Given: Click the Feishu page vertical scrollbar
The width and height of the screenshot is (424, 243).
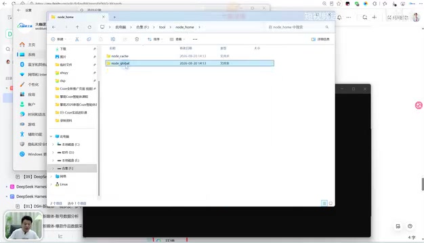Looking at the screenshot, I should coord(423,184).
